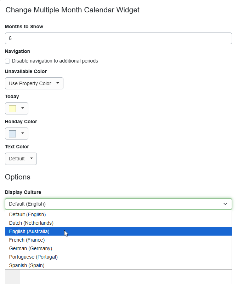The width and height of the screenshot is (243, 284).
Task: Select French (France) option
Action: coord(27,240)
